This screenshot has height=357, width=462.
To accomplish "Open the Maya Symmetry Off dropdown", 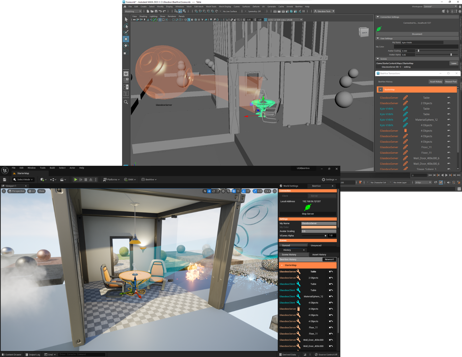I will (254, 11).
